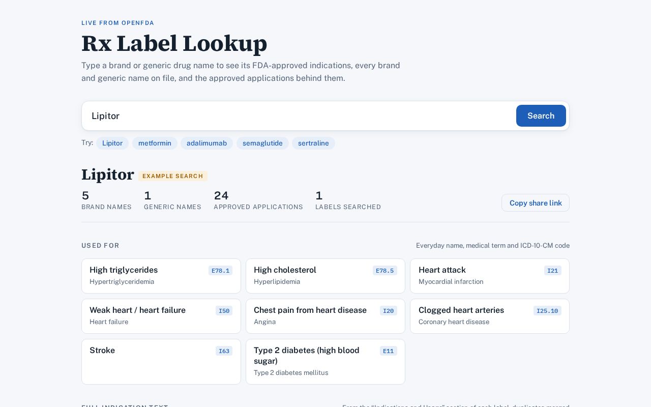
Task: Click the Search button
Action: point(541,115)
